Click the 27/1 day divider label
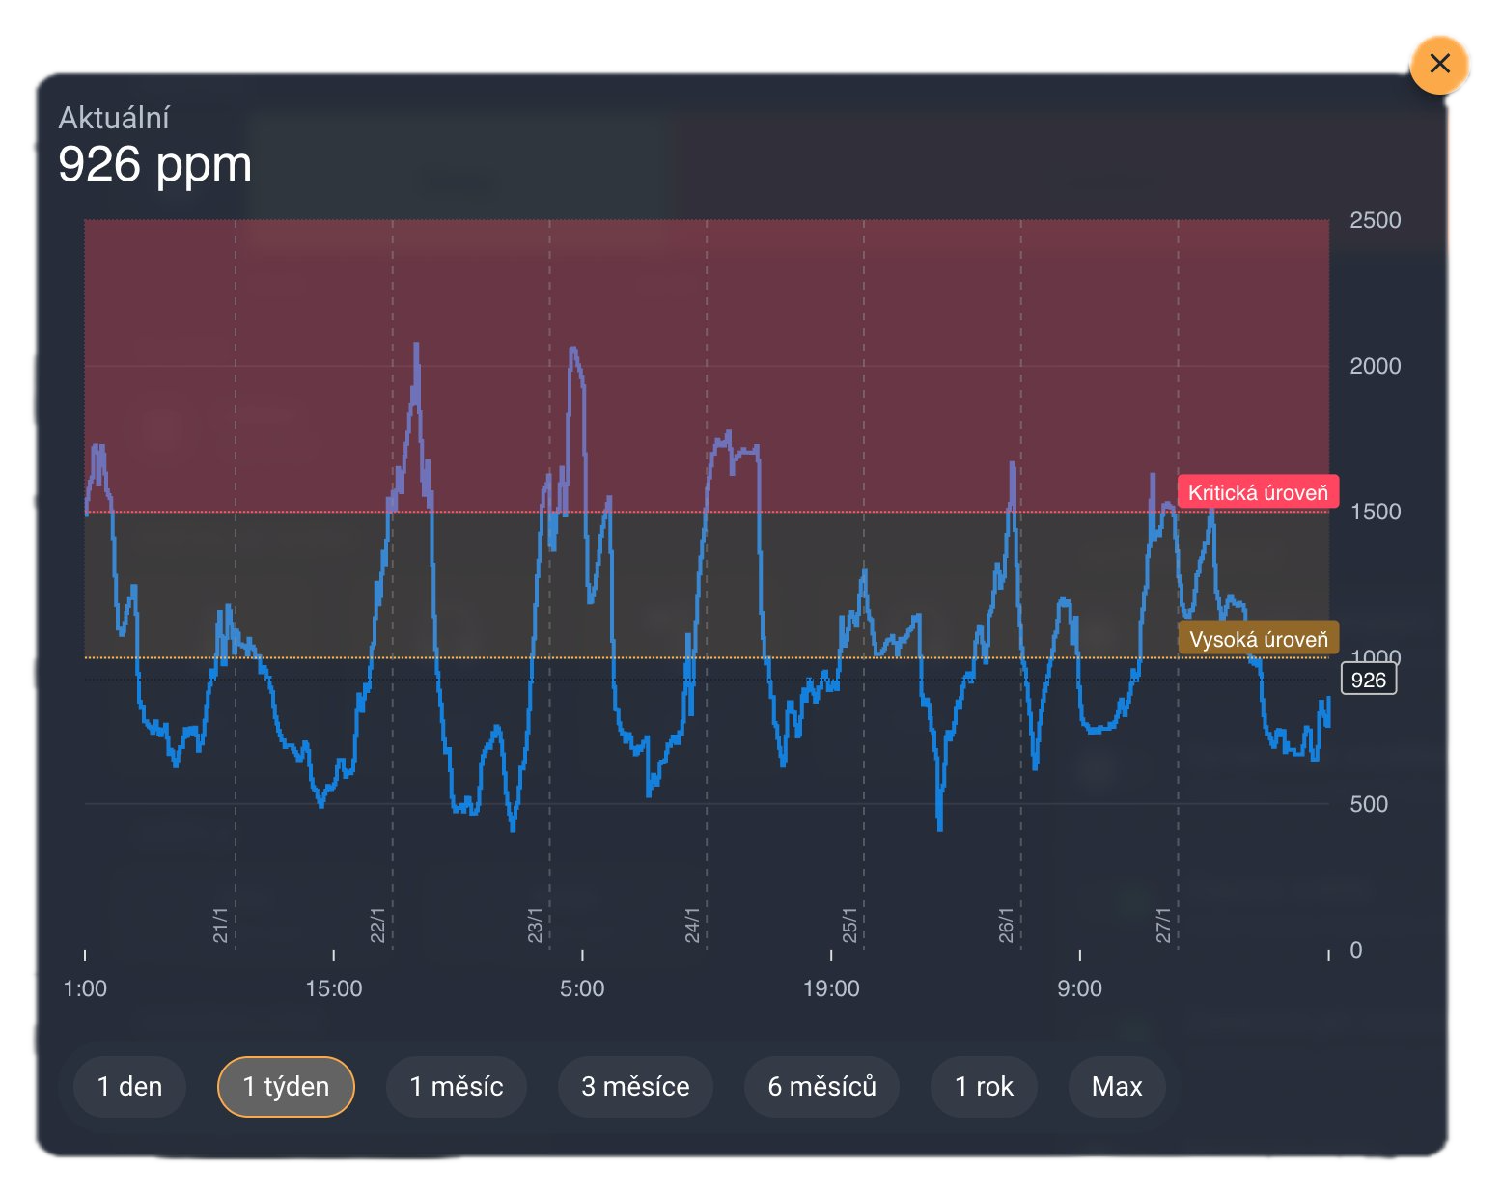The height and width of the screenshot is (1195, 1502). pos(1163,925)
